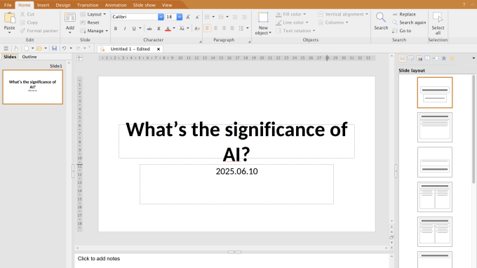Choose the two-column content layout thumbnail
477x268 pixels.
tap(435, 197)
